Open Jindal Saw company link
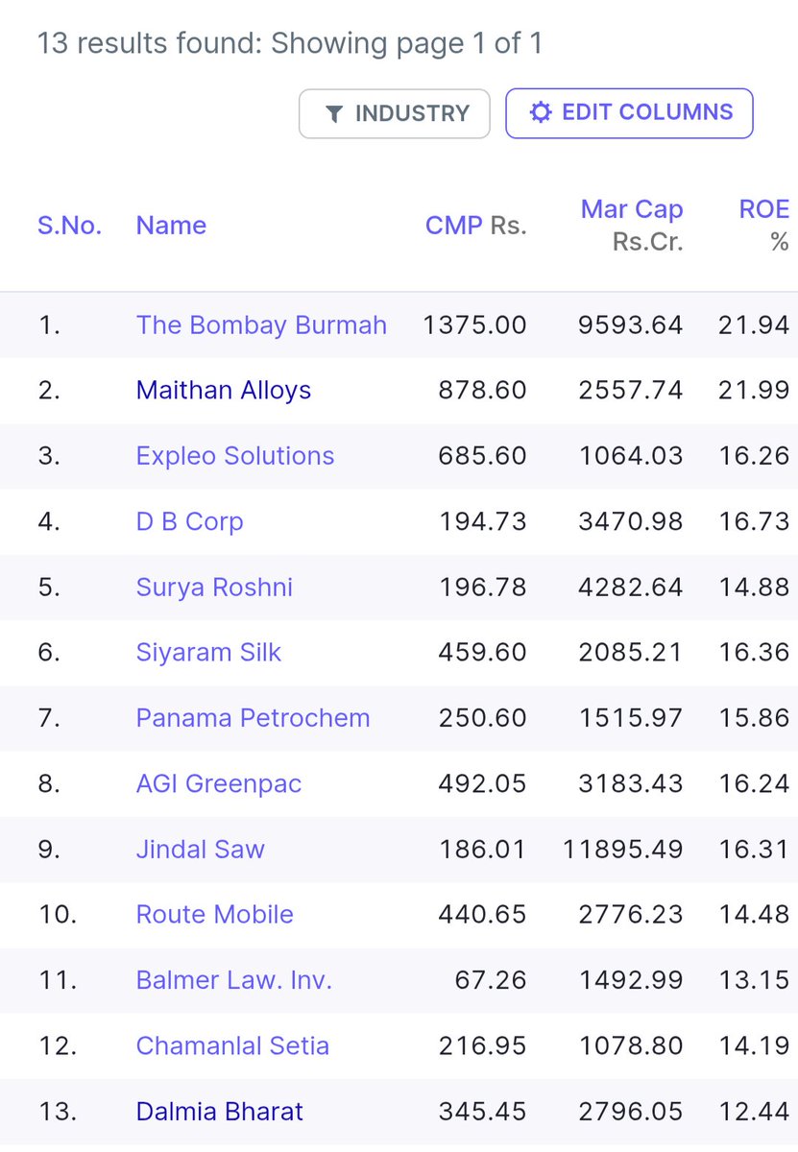The width and height of the screenshot is (798, 1152). tap(200, 849)
